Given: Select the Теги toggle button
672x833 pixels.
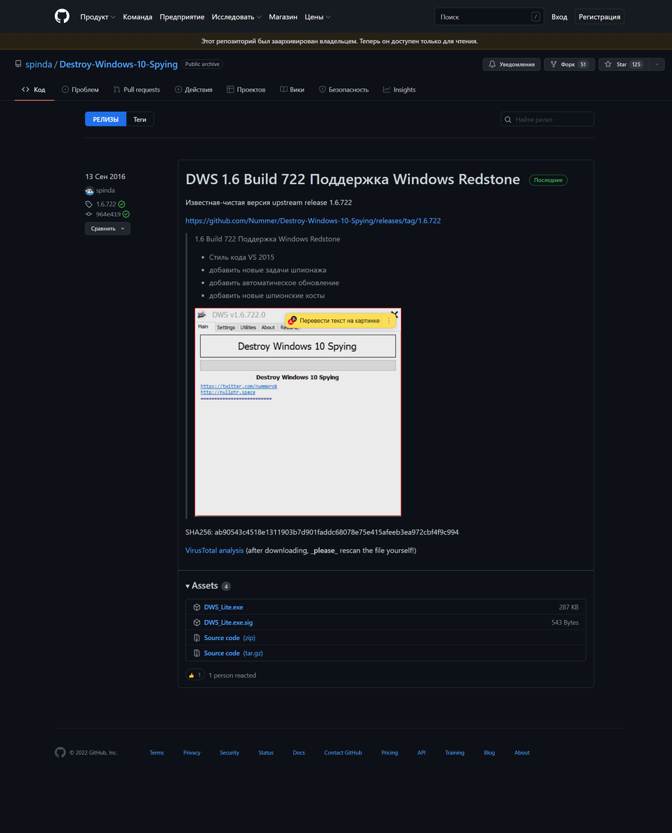Looking at the screenshot, I should 140,119.
